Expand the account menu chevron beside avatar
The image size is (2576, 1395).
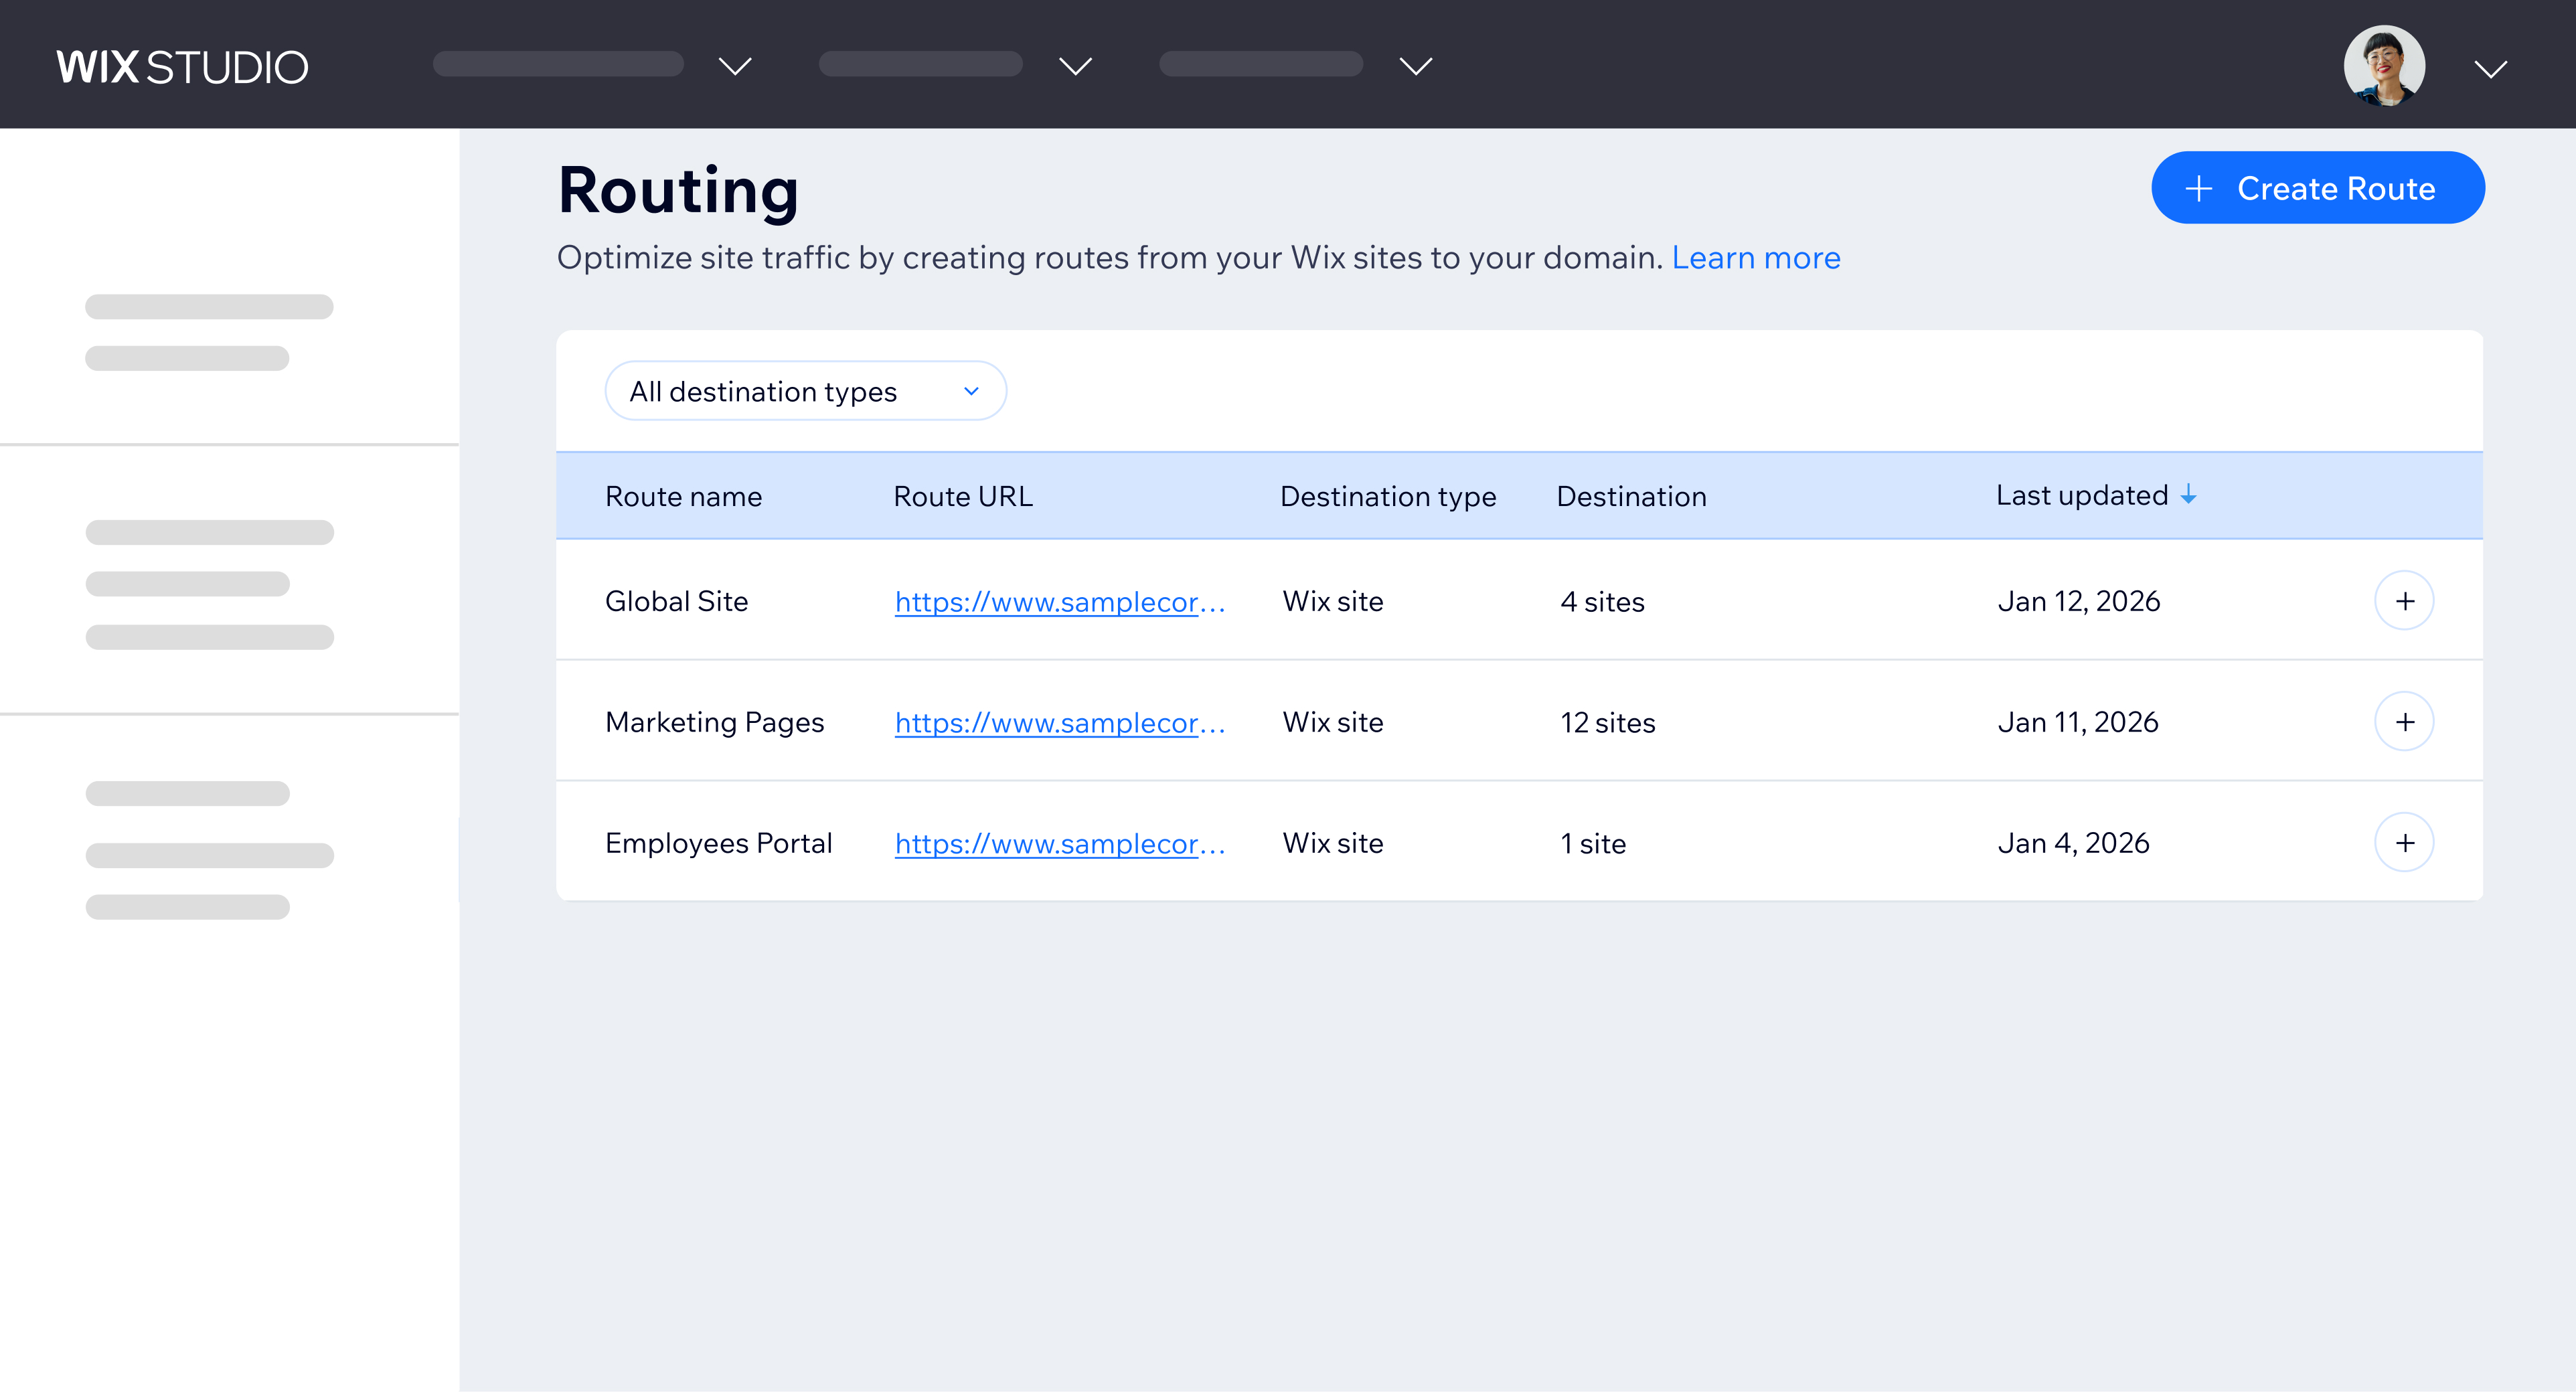(x=2490, y=68)
